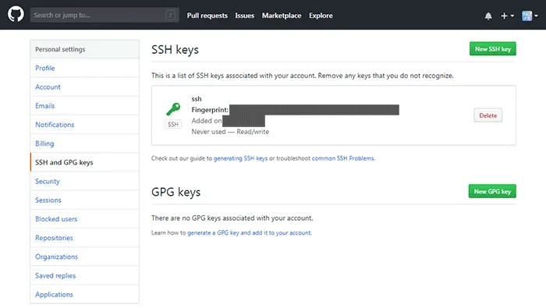This screenshot has width=546, height=308.
Task: Select Profile in settings sidebar
Action: click(x=84, y=68)
